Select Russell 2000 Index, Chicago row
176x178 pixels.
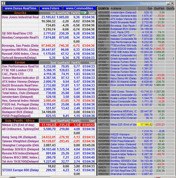click(x=48, y=54)
